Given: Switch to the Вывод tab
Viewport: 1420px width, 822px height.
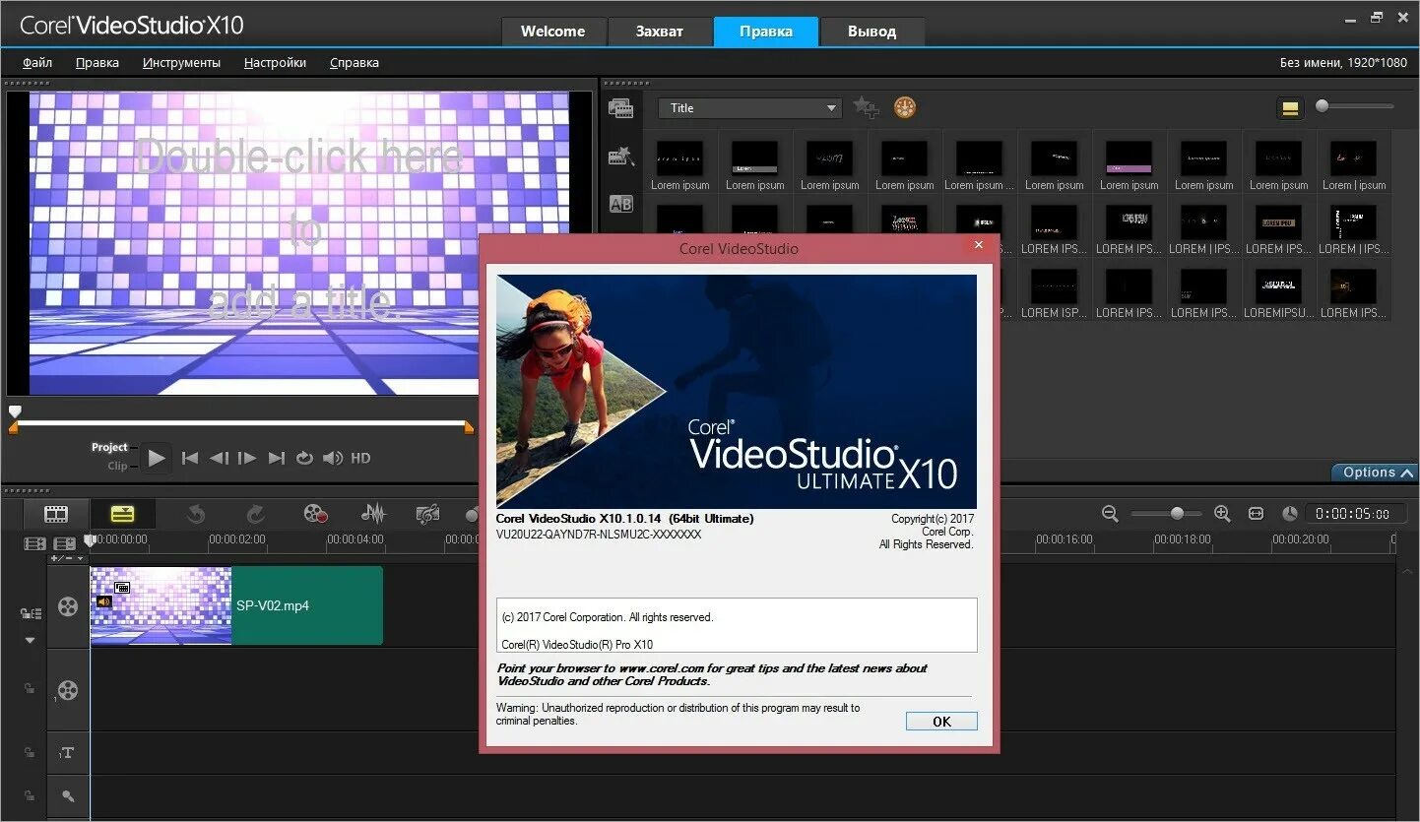Looking at the screenshot, I should point(872,32).
